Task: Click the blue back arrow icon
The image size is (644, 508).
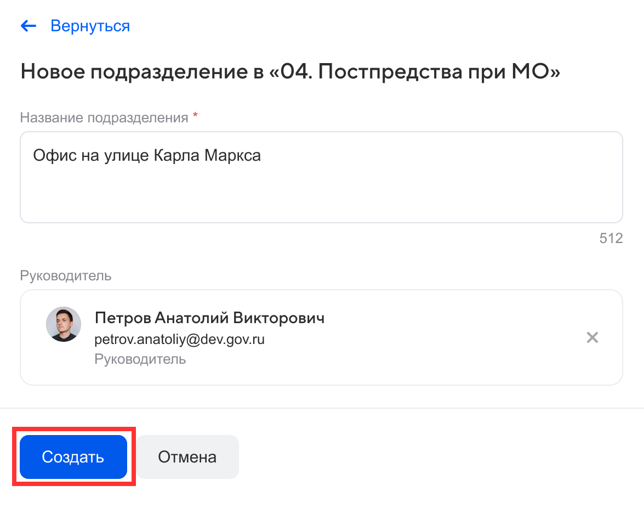Action: point(28,26)
